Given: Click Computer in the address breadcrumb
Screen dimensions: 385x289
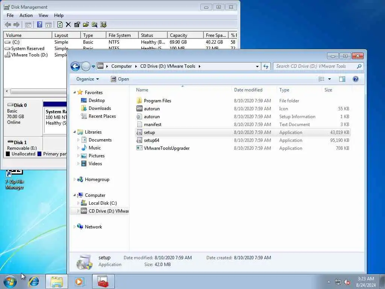Looking at the screenshot, I should click(x=121, y=66).
